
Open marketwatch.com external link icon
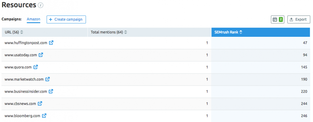pyautogui.click(x=47, y=79)
